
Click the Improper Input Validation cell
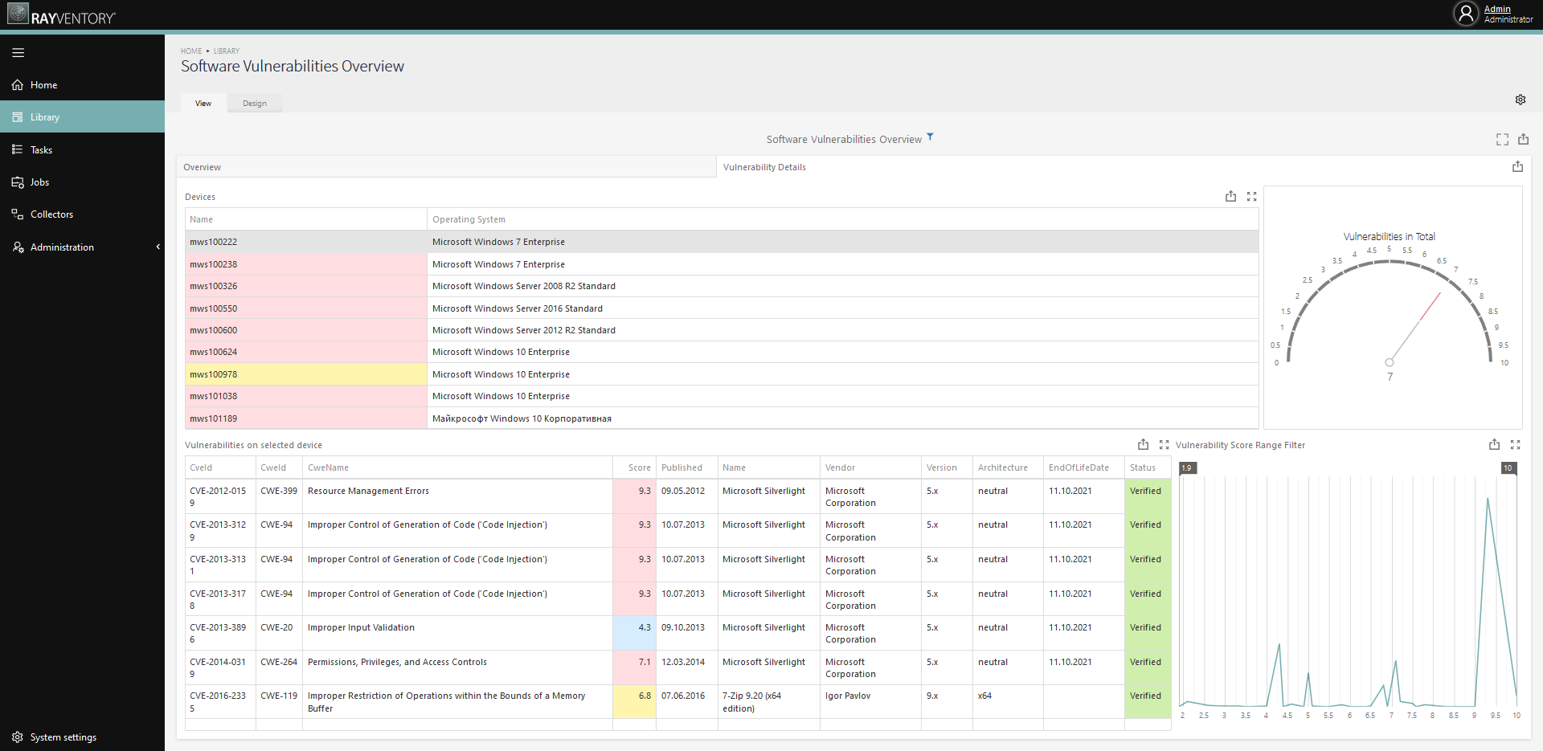click(x=457, y=634)
